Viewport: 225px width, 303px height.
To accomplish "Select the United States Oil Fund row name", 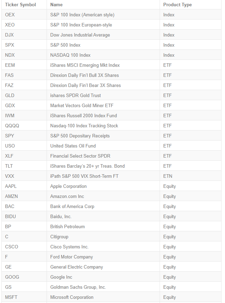I will click(73, 146).
